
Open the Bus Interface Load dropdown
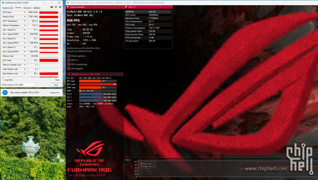(x=25, y=73)
